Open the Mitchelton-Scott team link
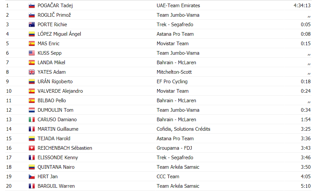 174,72
